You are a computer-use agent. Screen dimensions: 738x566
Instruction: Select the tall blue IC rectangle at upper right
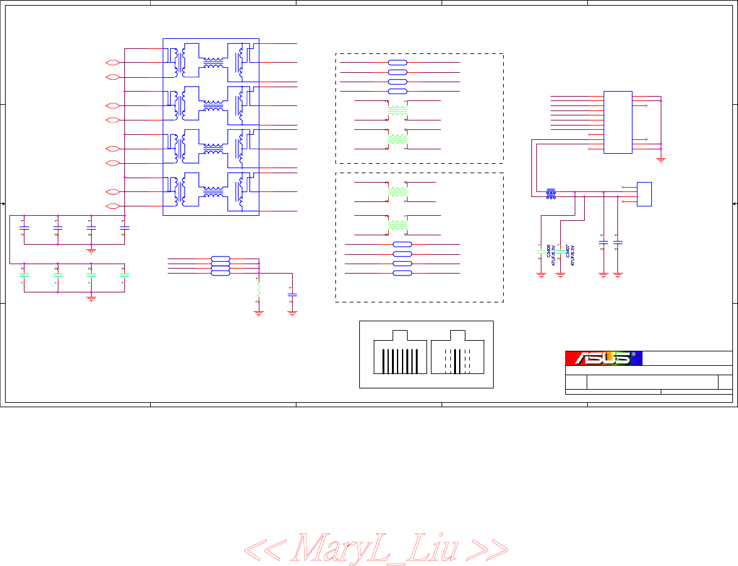(x=618, y=122)
